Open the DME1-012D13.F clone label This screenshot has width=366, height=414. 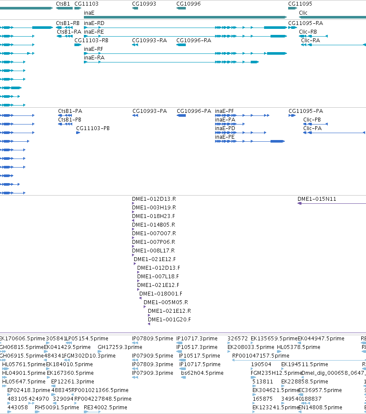tap(159, 268)
